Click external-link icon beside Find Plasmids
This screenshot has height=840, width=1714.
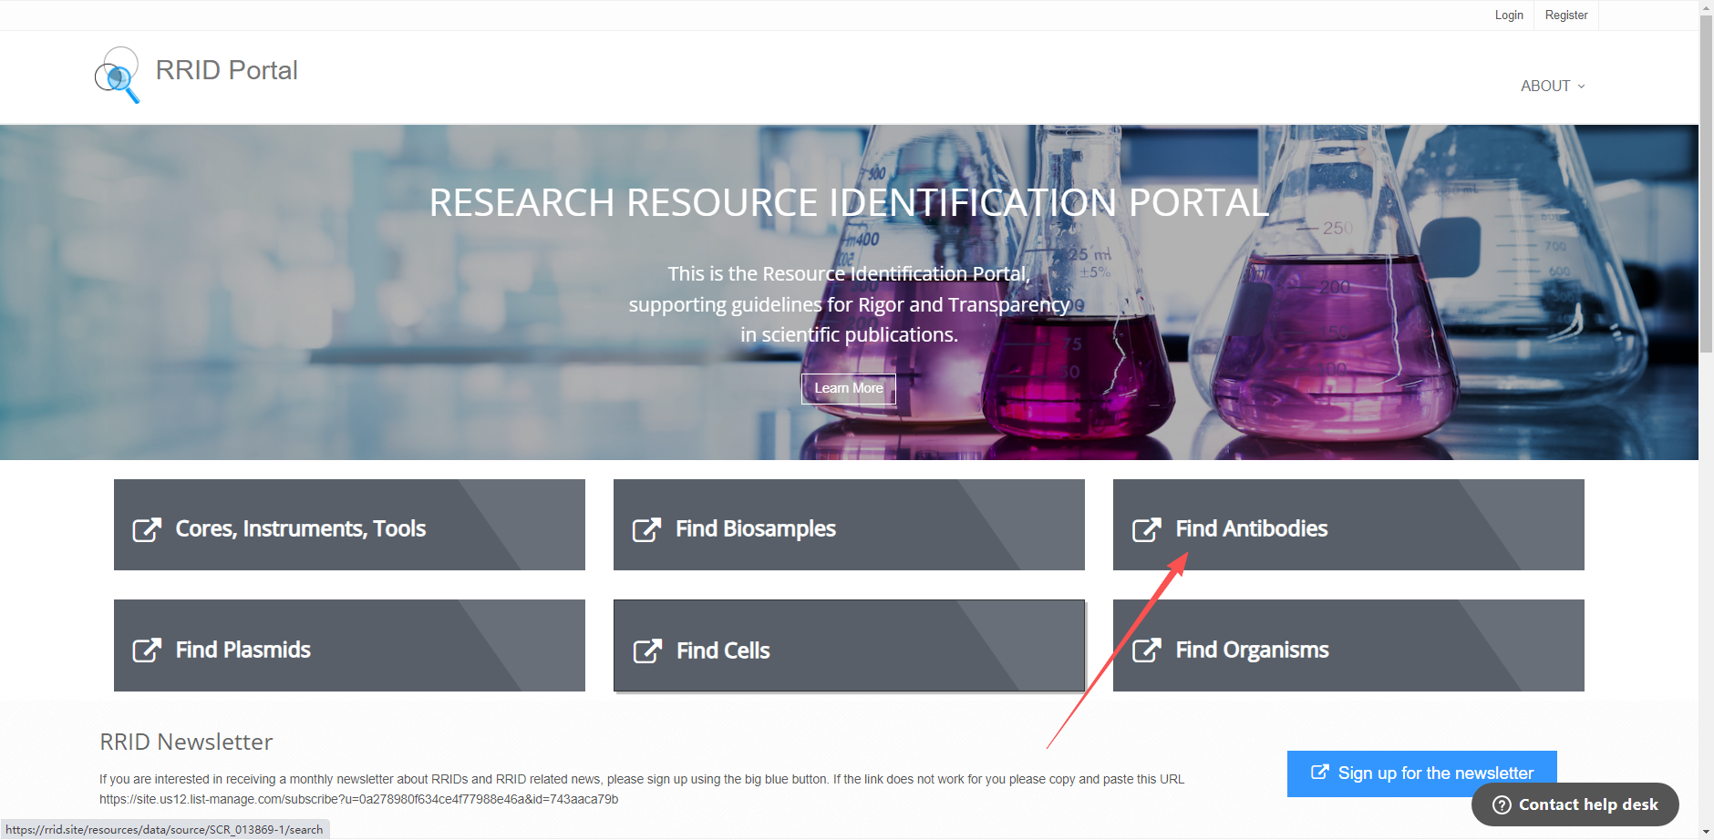(147, 650)
